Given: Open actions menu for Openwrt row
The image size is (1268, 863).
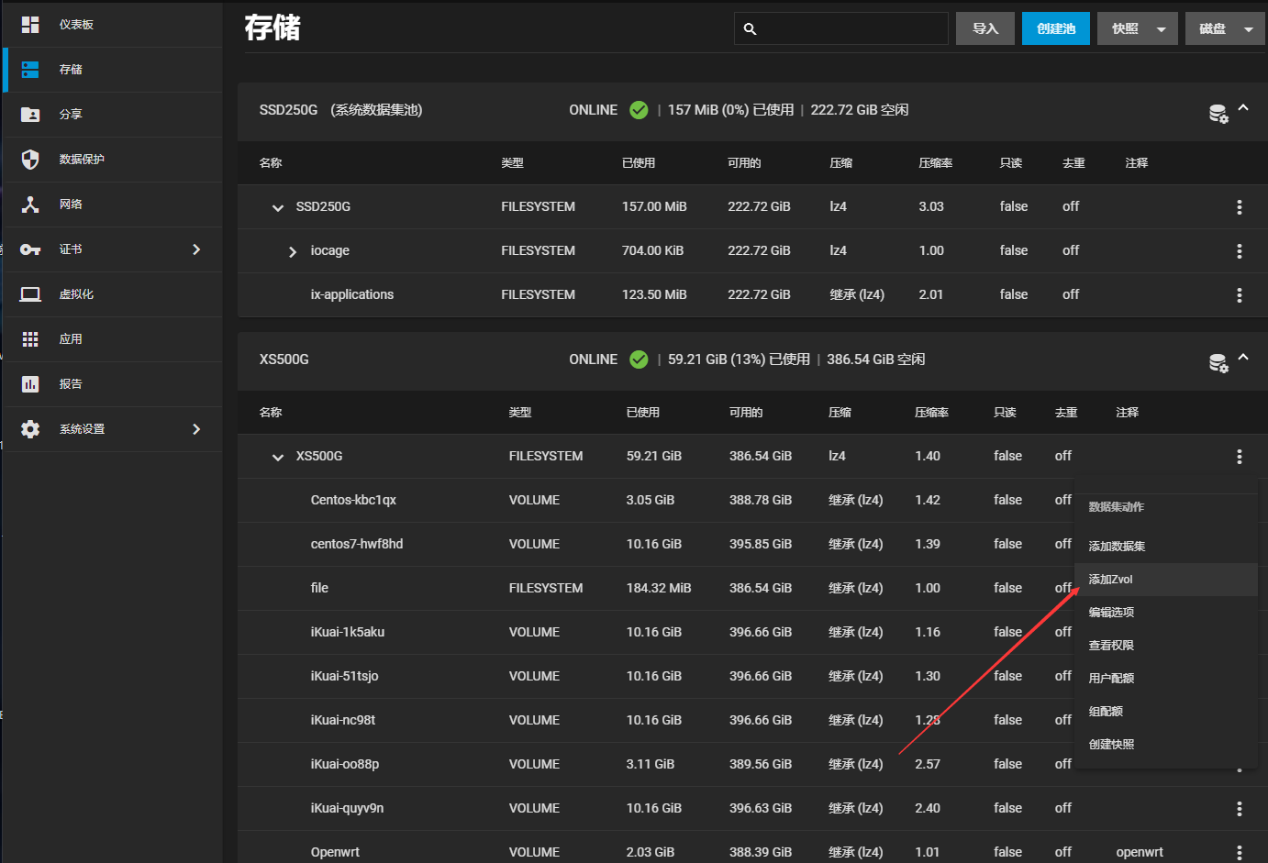Looking at the screenshot, I should (x=1239, y=853).
